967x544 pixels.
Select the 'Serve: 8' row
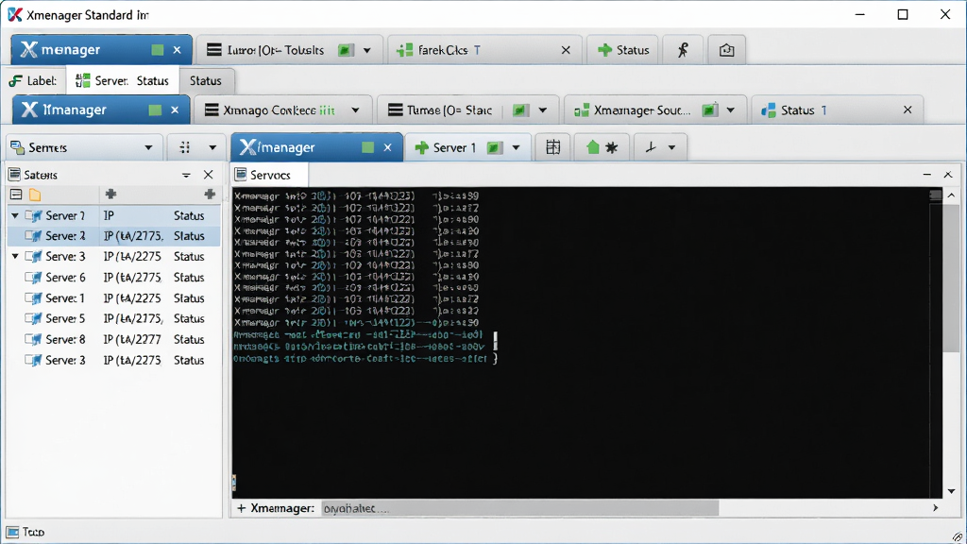[113, 340]
